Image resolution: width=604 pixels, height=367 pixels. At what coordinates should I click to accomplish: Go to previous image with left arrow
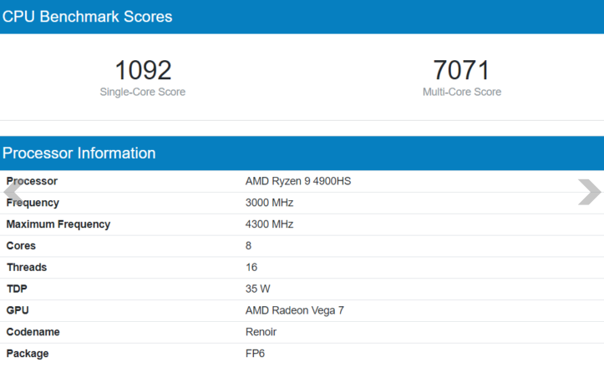pos(13,192)
